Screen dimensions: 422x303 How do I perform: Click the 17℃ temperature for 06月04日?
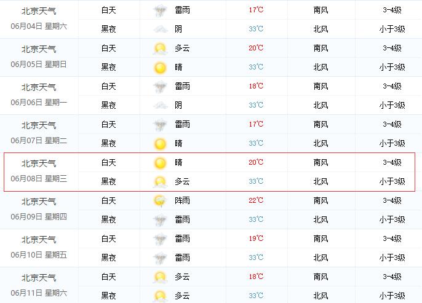pos(256,10)
